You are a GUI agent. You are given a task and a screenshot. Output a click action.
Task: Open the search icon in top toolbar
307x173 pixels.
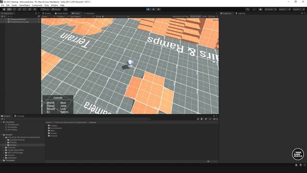248,9
